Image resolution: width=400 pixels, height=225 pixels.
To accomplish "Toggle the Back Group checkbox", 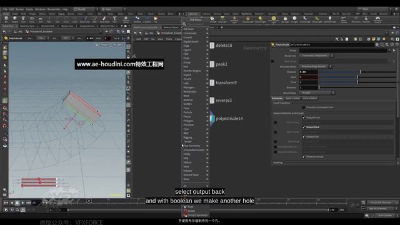I will 275,132.
